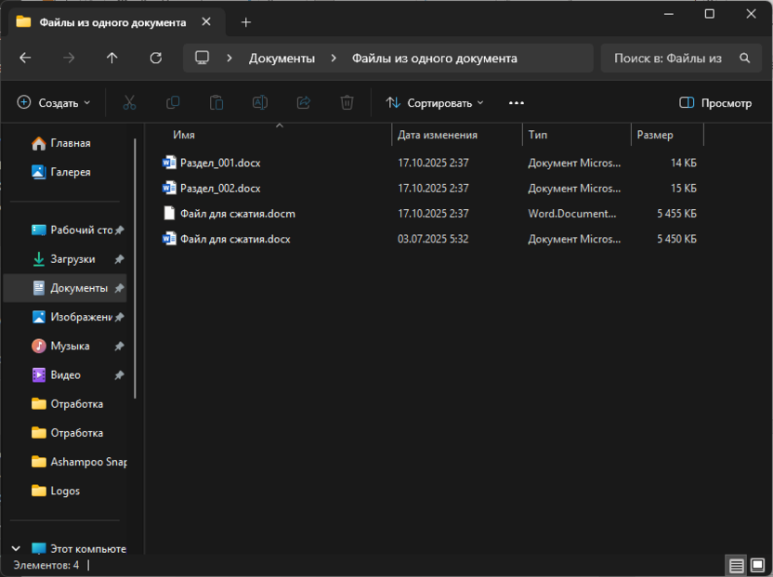Viewport: 773px width, 577px height.
Task: Open a new tab with plus button
Action: pyautogui.click(x=245, y=21)
